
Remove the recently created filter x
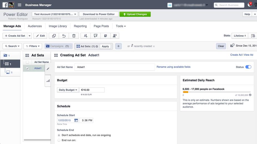pos(154,46)
